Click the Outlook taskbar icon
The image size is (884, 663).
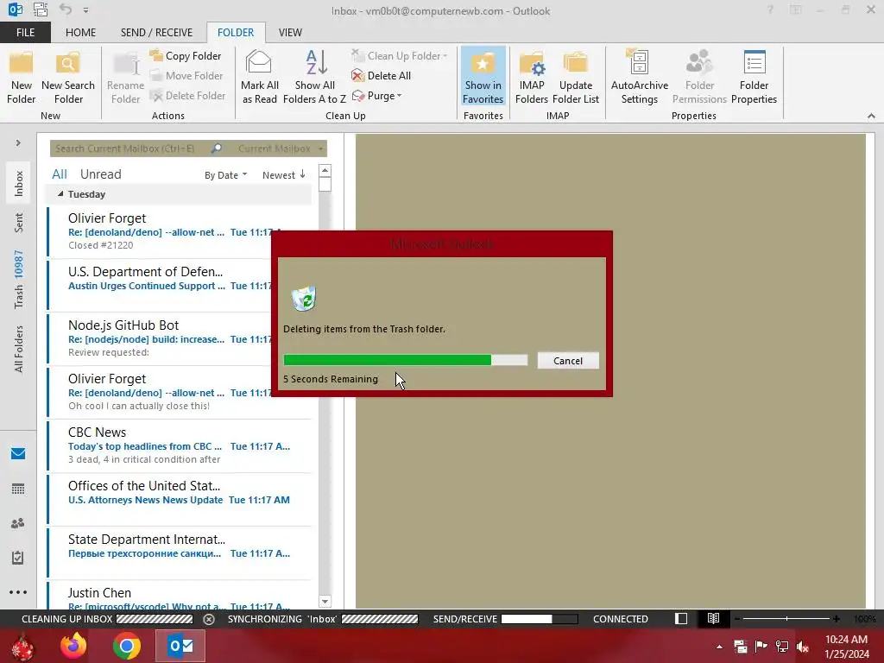180,646
